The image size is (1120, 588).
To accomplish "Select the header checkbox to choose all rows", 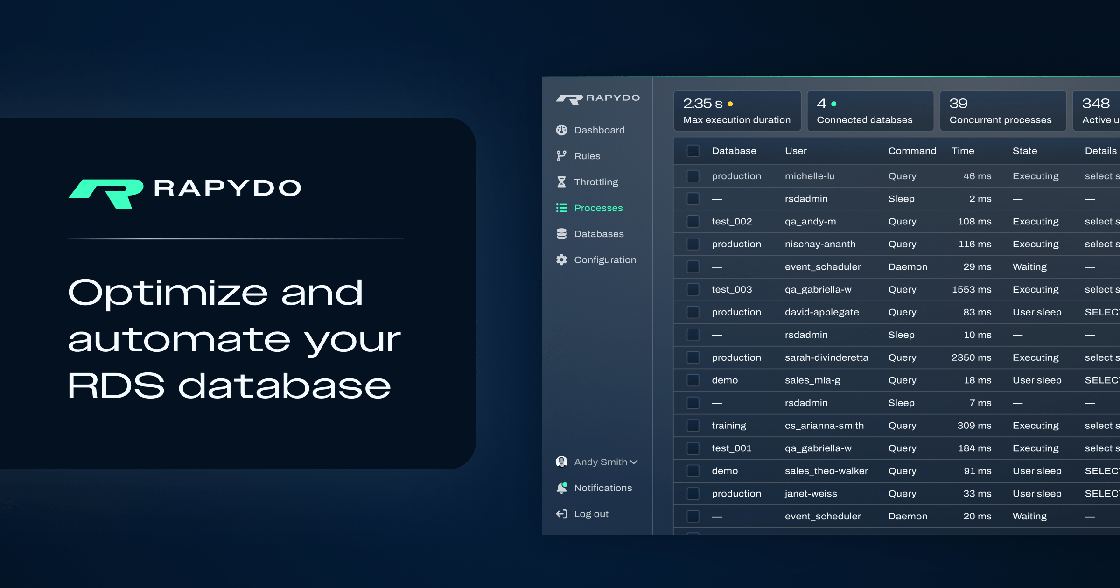I will (x=692, y=151).
